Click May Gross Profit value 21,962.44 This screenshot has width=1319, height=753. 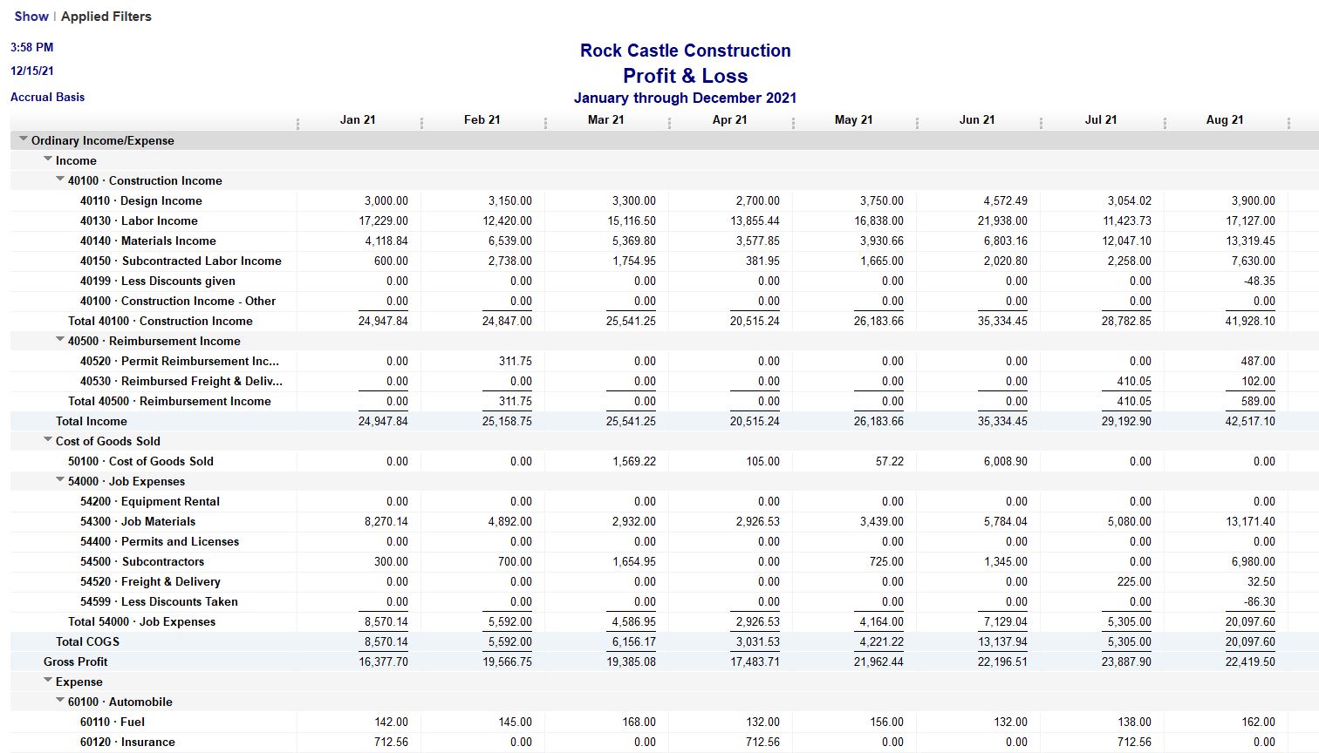pos(878,661)
